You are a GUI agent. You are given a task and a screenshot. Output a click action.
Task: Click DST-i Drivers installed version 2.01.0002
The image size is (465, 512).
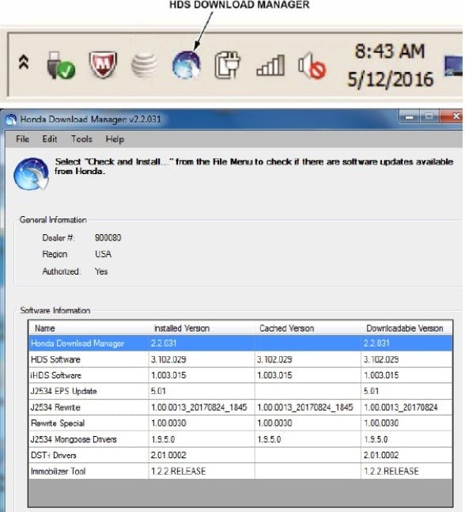coord(168,455)
